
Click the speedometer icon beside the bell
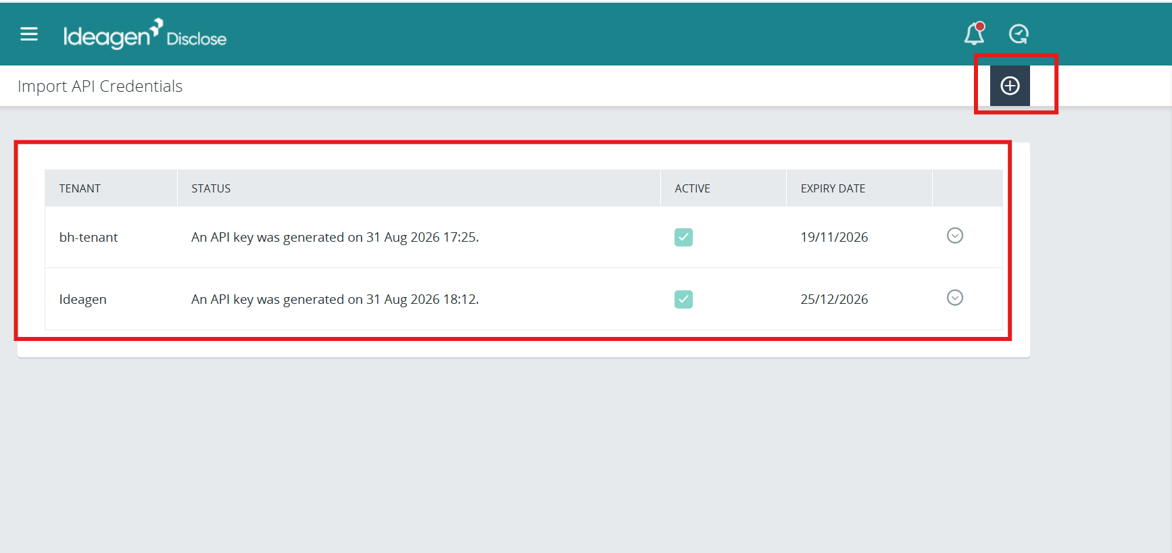pos(1019,34)
